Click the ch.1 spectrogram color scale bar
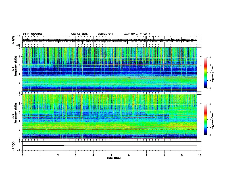The image size is (225, 174). click(206, 73)
